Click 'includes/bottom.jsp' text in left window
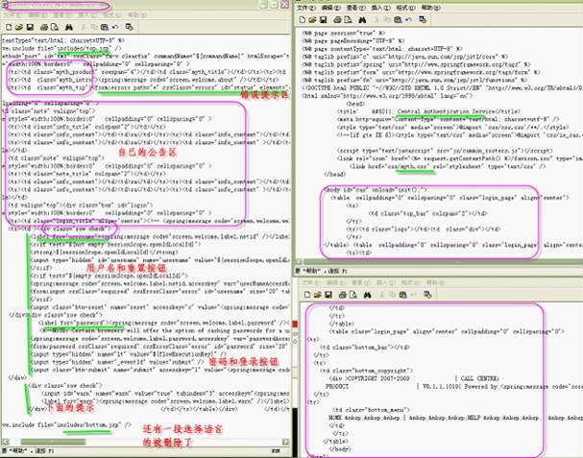This screenshot has width=583, height=458. pos(89,424)
